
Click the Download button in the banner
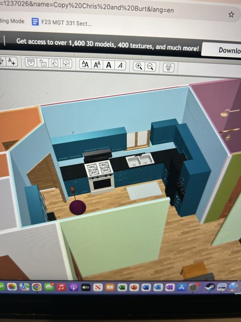[x=221, y=50]
